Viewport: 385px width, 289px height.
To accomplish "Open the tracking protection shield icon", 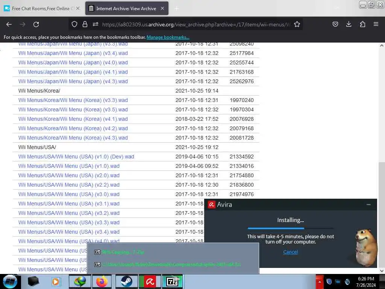I will [74, 24].
